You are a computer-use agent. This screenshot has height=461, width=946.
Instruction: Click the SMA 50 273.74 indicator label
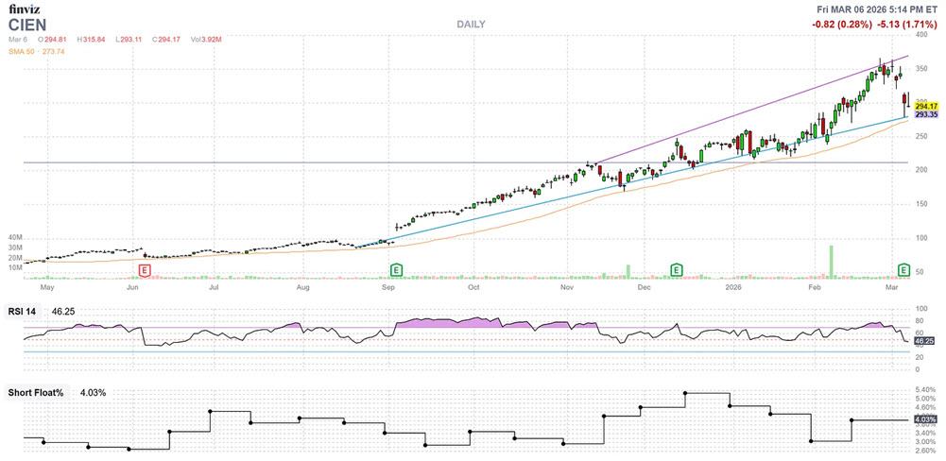37,52
